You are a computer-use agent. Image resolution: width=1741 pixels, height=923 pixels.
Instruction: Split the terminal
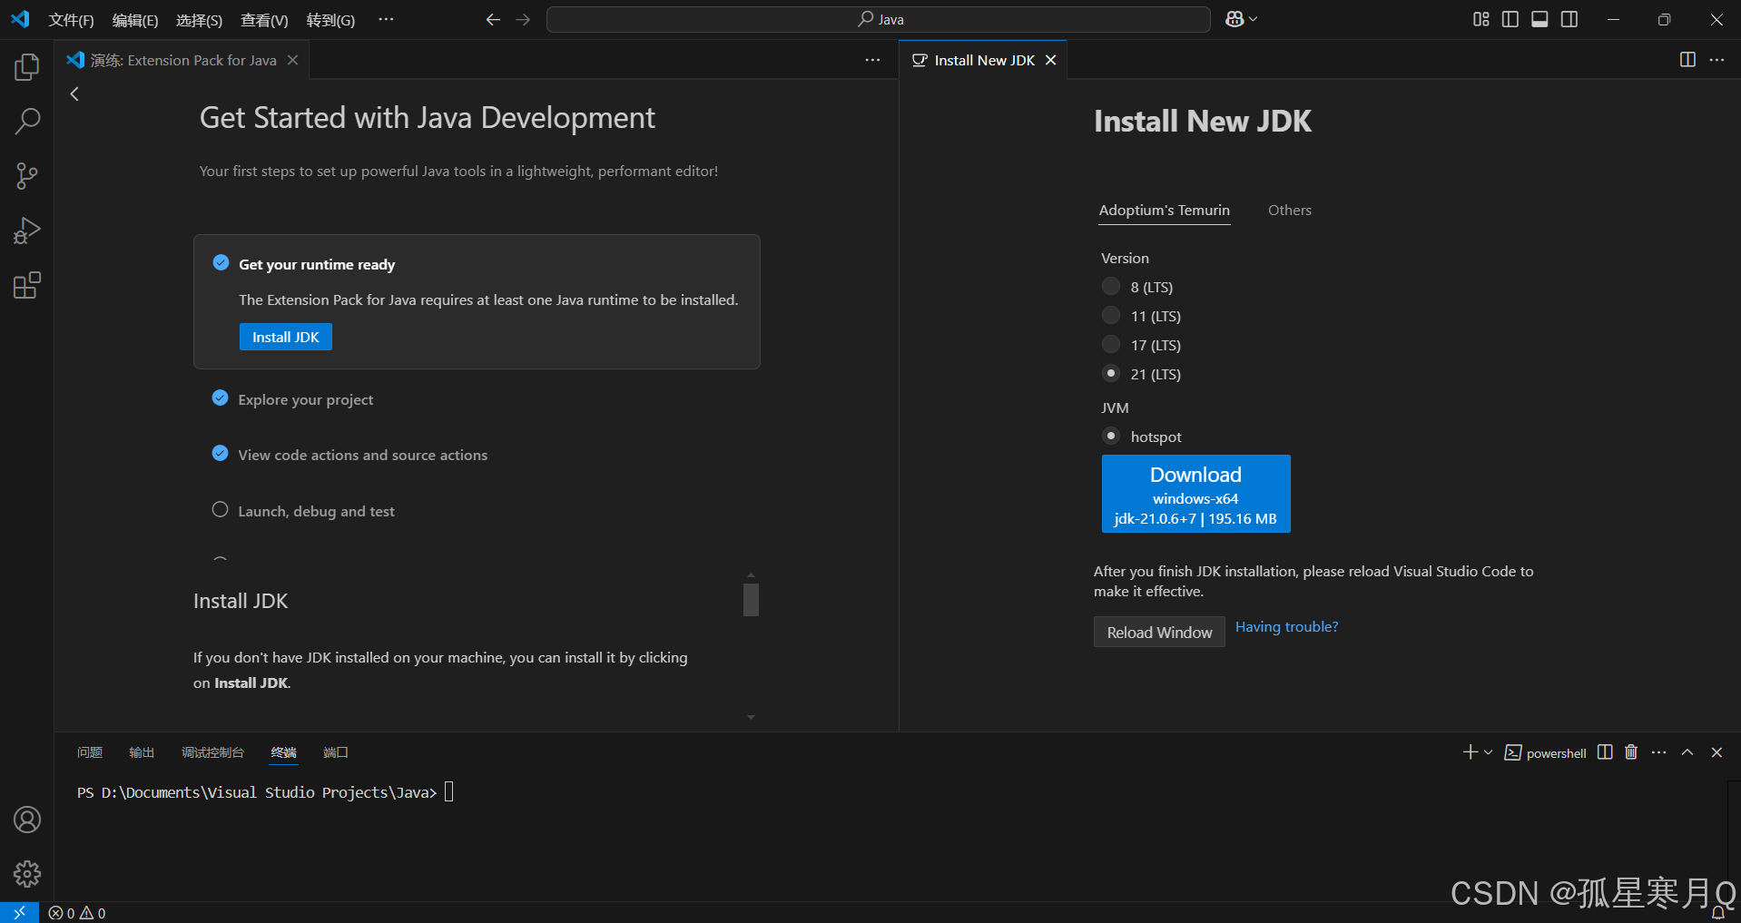pos(1605,752)
